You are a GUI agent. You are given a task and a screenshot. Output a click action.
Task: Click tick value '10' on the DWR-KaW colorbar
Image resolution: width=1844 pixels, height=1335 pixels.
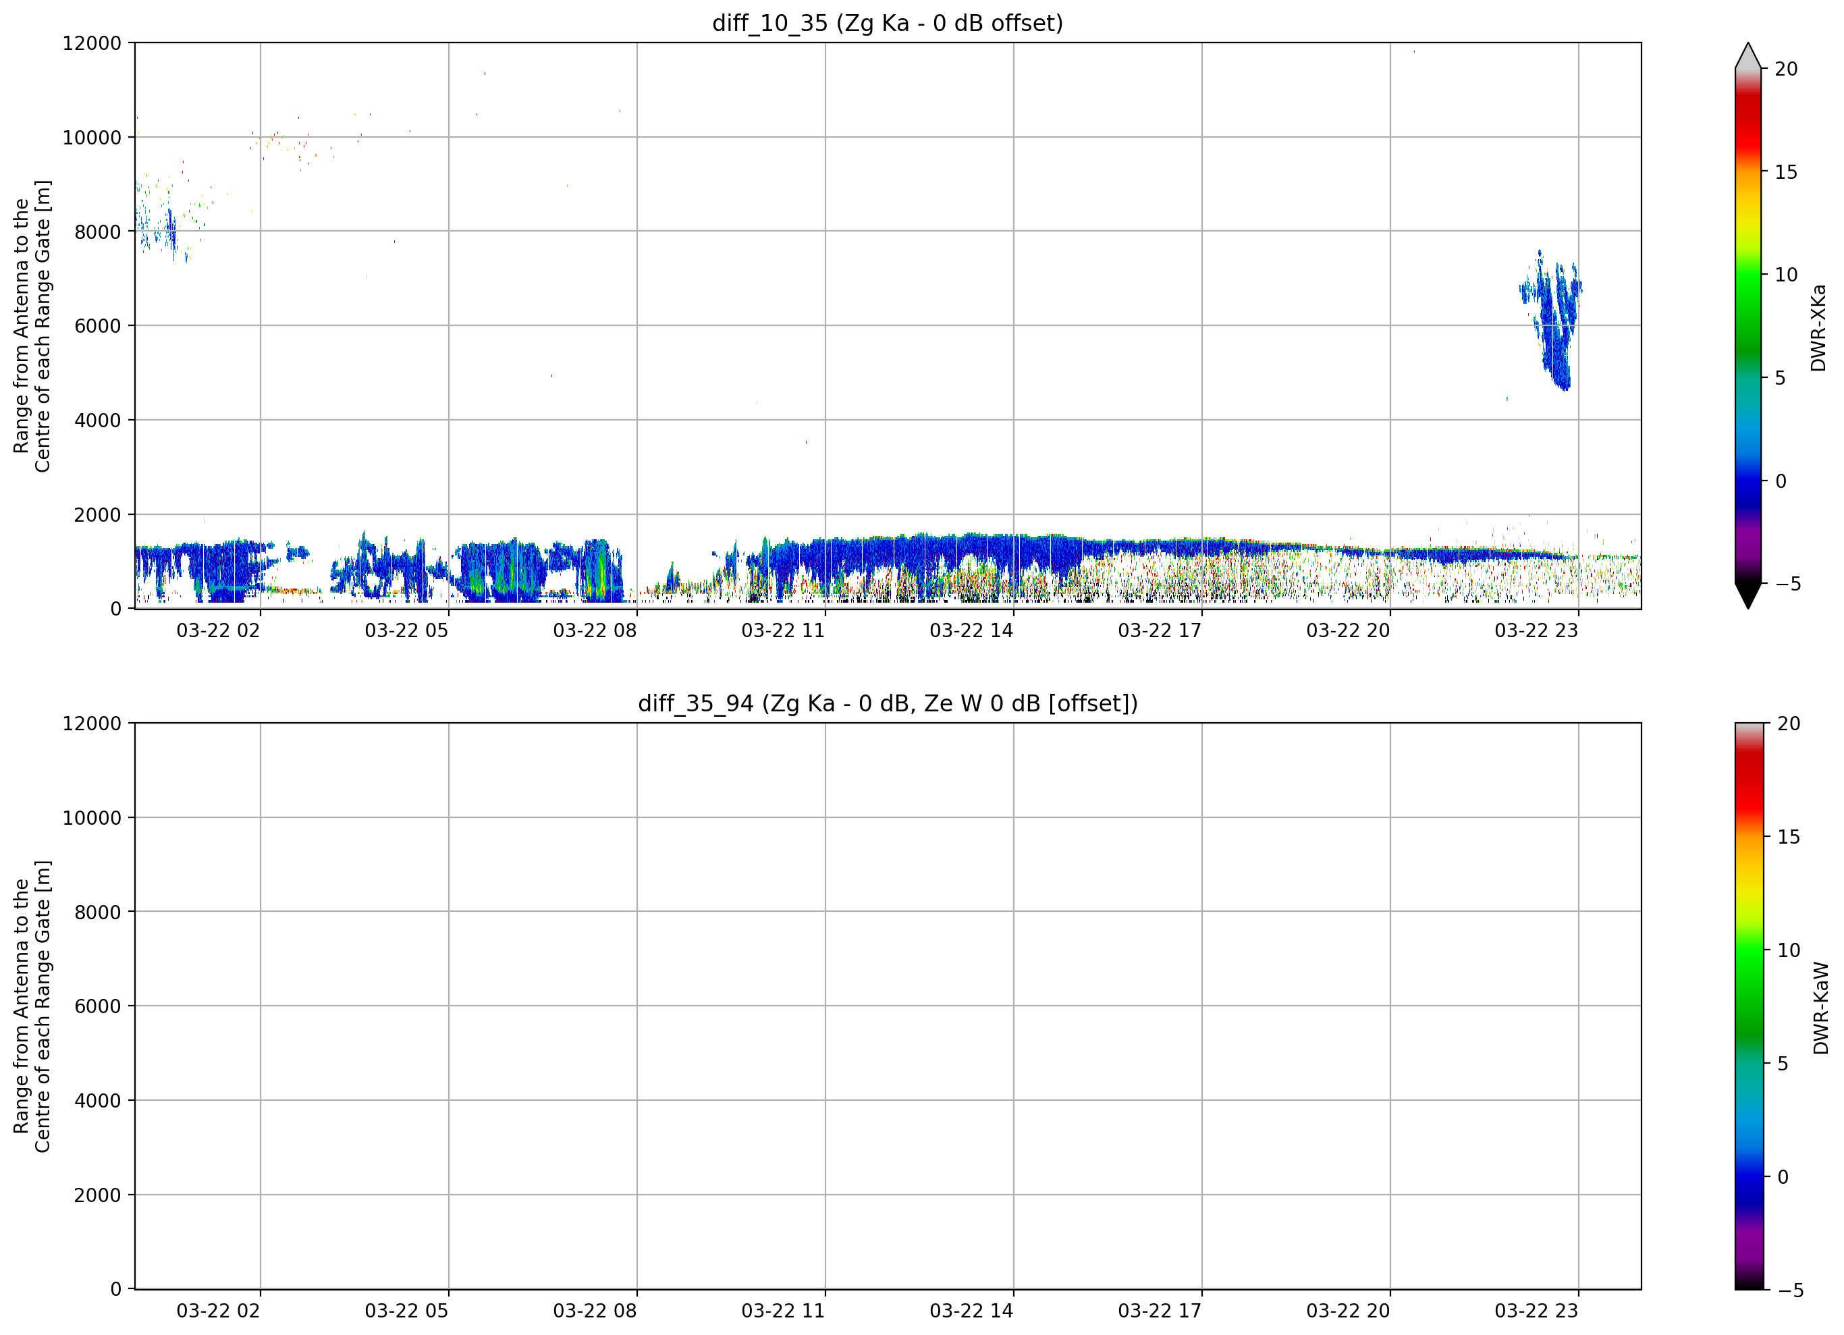click(x=1788, y=950)
